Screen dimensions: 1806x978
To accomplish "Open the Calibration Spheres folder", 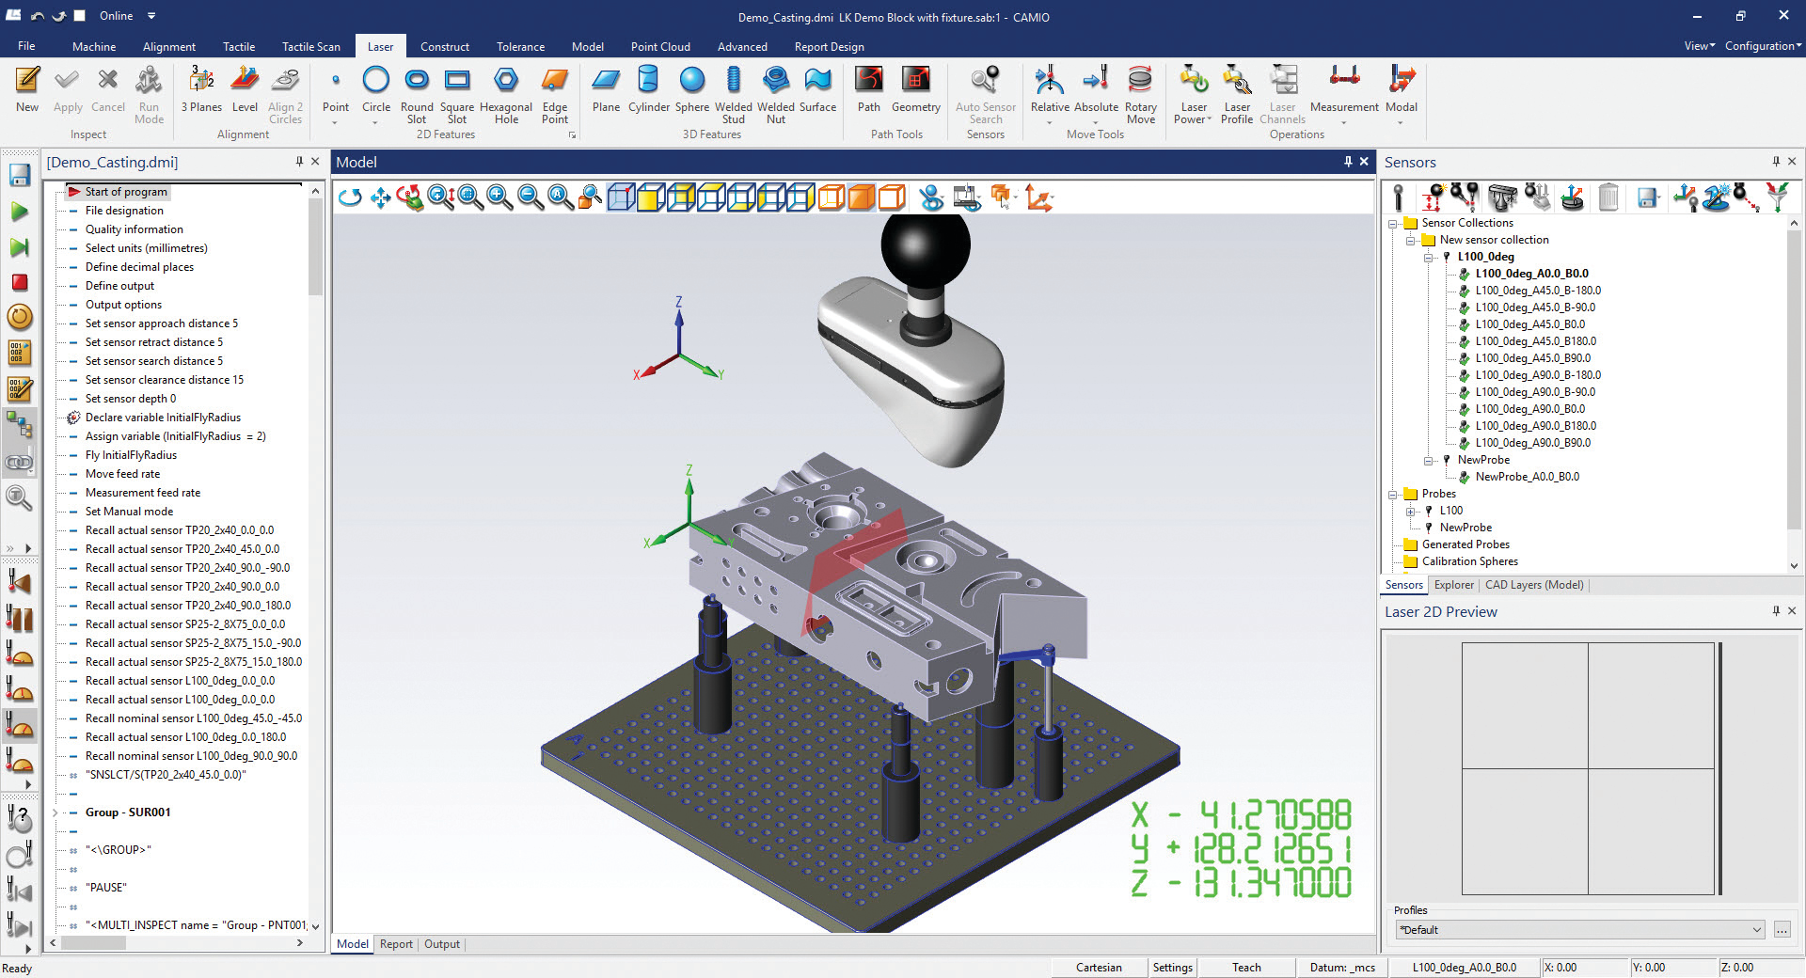I will point(1469,561).
